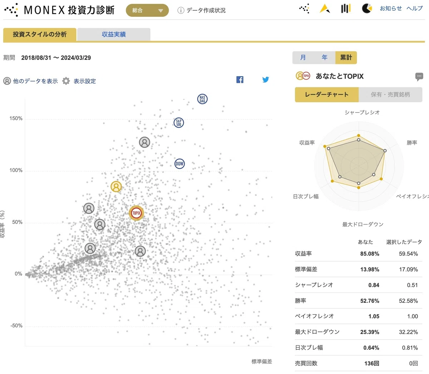The image size is (429, 374).
Task: Select the yellow user marker on the chart
Action: 116,186
